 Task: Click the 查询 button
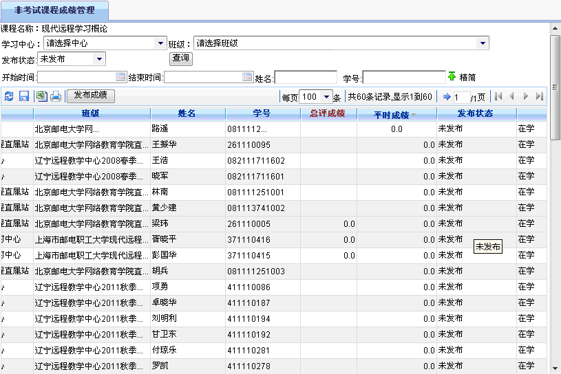point(180,58)
